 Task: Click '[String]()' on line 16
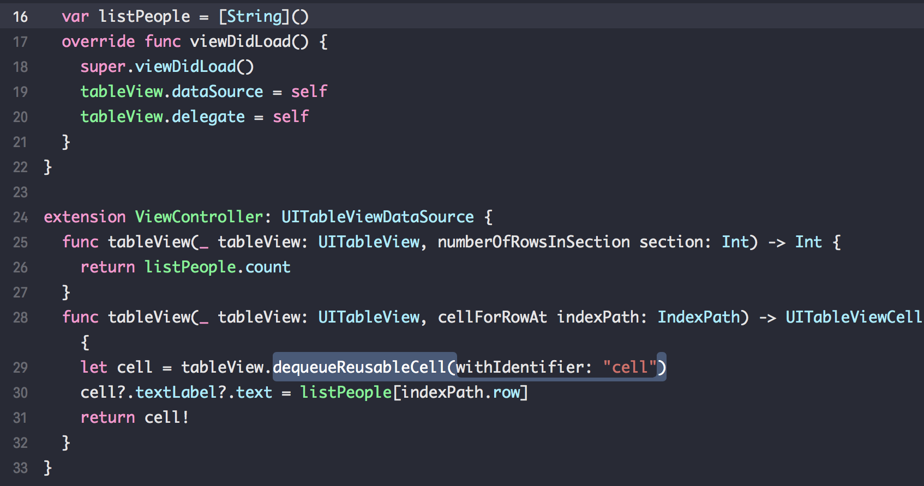263,16
